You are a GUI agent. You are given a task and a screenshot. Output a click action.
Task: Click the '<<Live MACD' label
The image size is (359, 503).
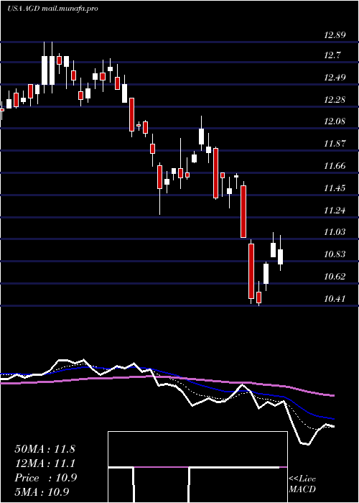[302, 484]
